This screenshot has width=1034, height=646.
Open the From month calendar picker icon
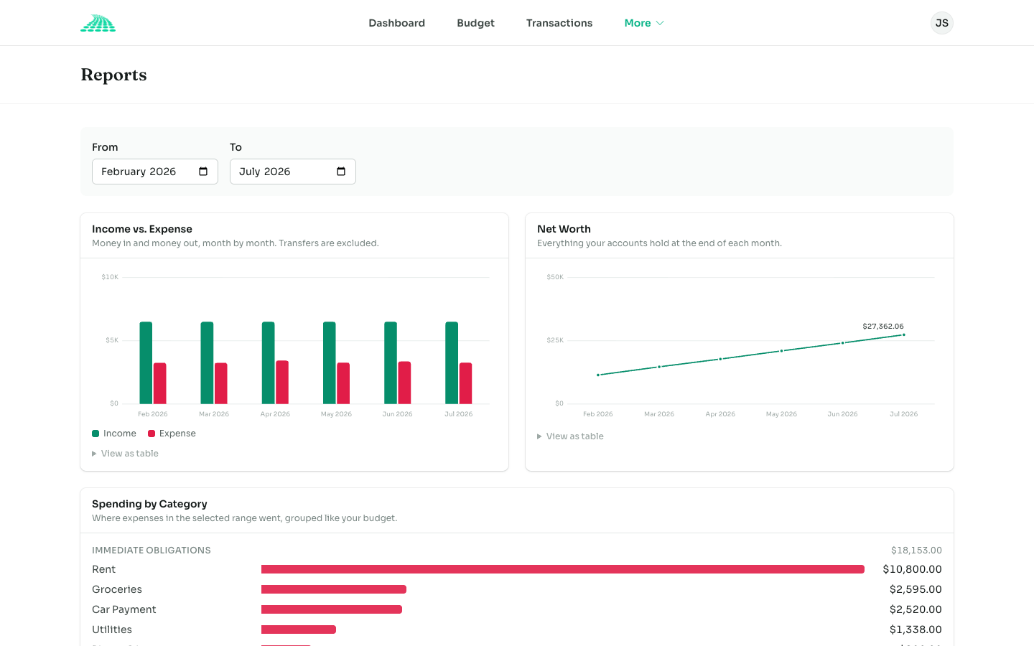203,172
